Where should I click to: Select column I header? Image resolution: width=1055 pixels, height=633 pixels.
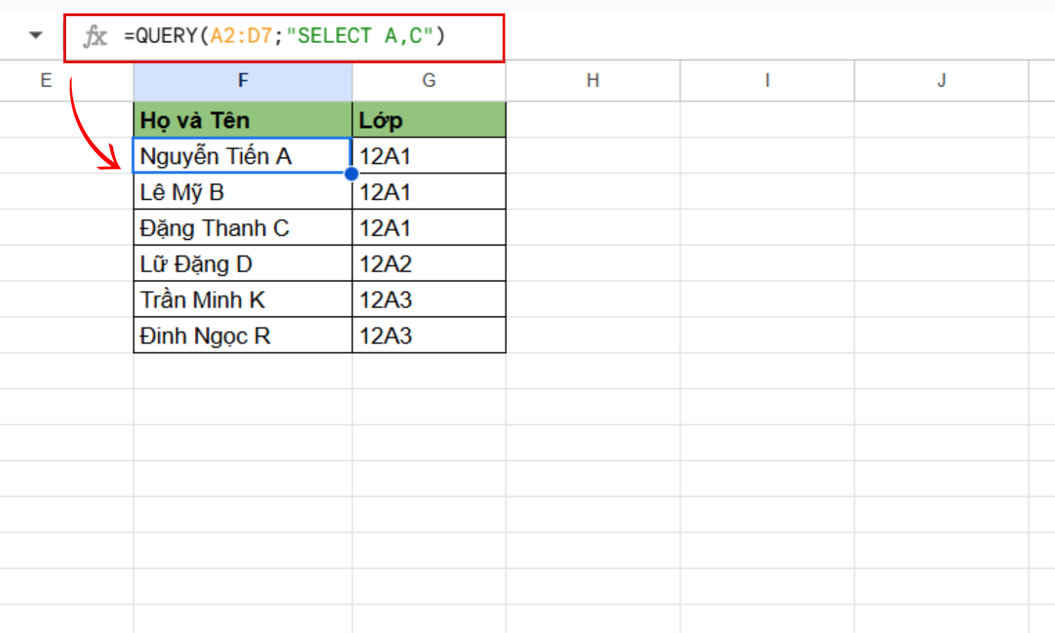[x=767, y=81]
